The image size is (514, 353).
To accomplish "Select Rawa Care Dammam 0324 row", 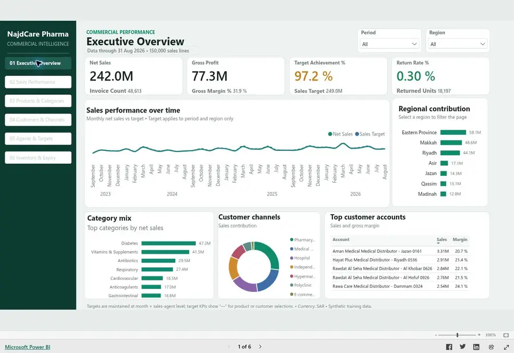I will pos(400,286).
